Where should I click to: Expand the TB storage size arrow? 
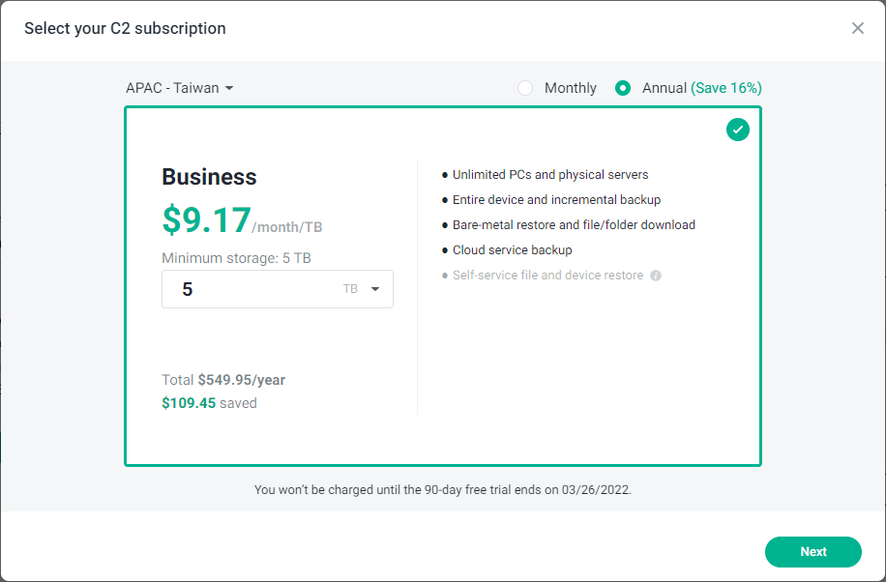[x=375, y=289]
